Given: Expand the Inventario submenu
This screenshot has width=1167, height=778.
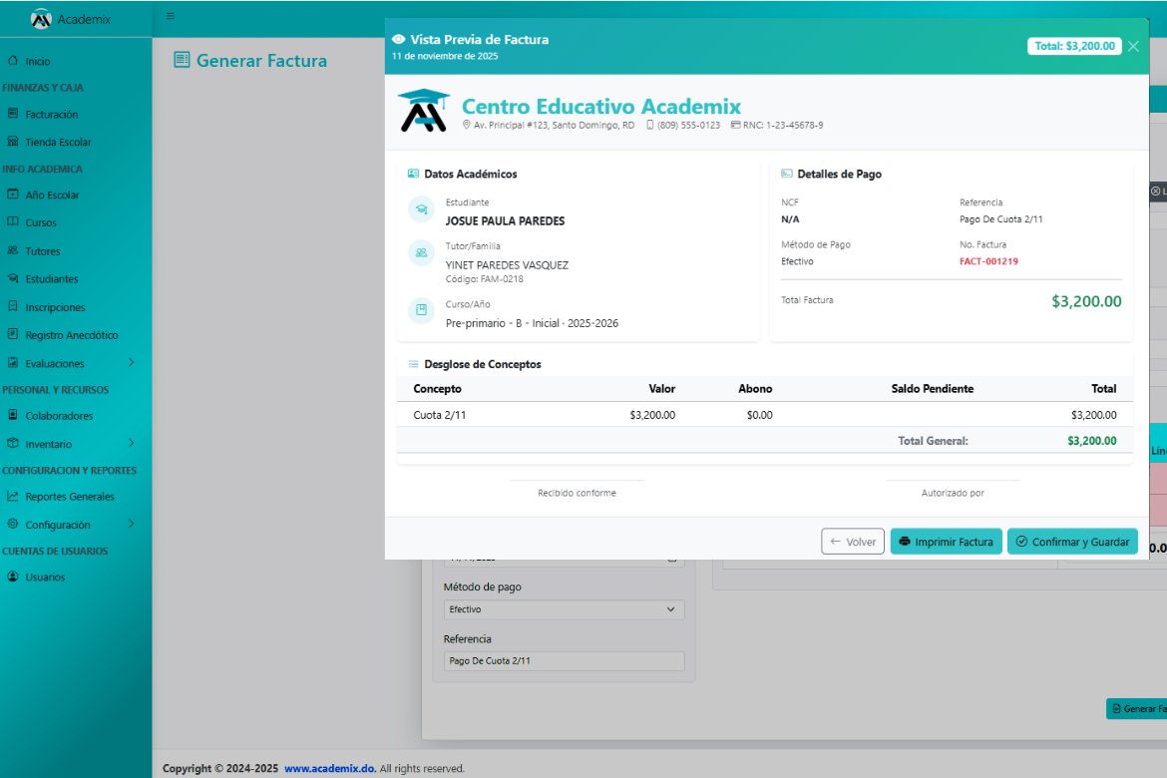Looking at the screenshot, I should point(131,444).
